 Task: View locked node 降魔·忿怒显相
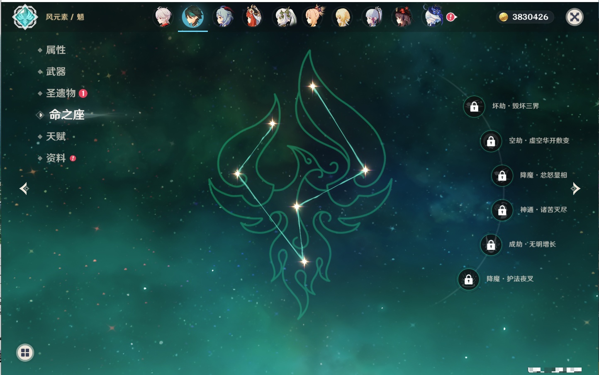pos(502,176)
